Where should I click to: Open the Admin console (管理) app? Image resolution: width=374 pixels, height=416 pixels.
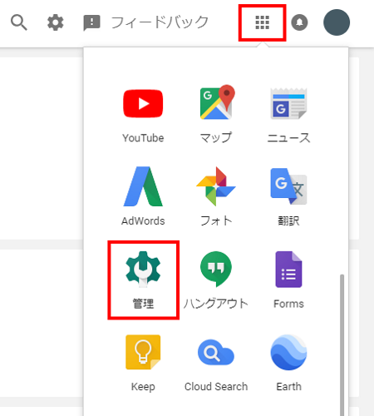[143, 270]
